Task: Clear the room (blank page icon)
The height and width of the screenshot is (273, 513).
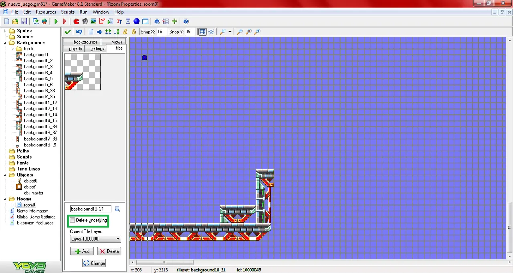Action: 91,32
